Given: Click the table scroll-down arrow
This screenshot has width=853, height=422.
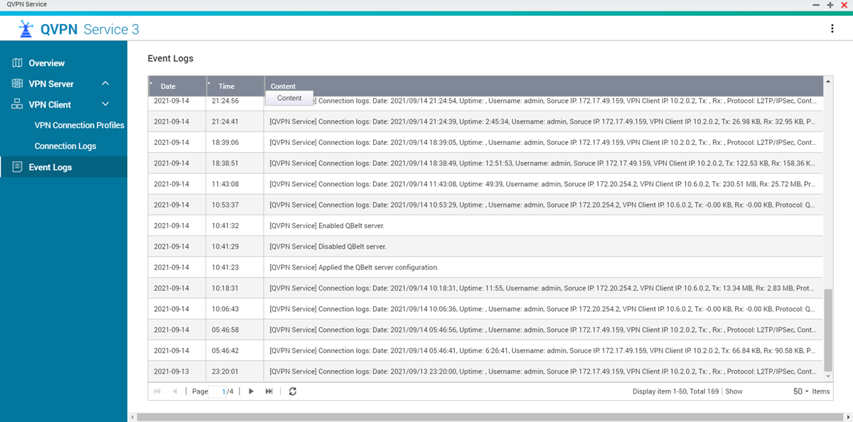Looking at the screenshot, I should pyautogui.click(x=827, y=376).
